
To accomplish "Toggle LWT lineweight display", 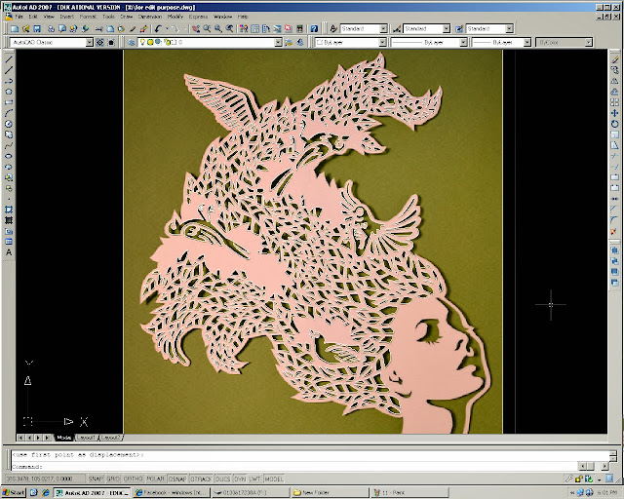I will 254,479.
